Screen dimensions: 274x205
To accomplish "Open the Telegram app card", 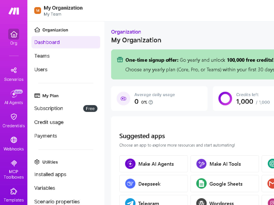I will coord(153,200).
